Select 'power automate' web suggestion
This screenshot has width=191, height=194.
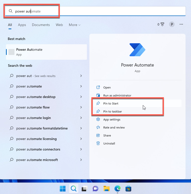(x=29, y=86)
